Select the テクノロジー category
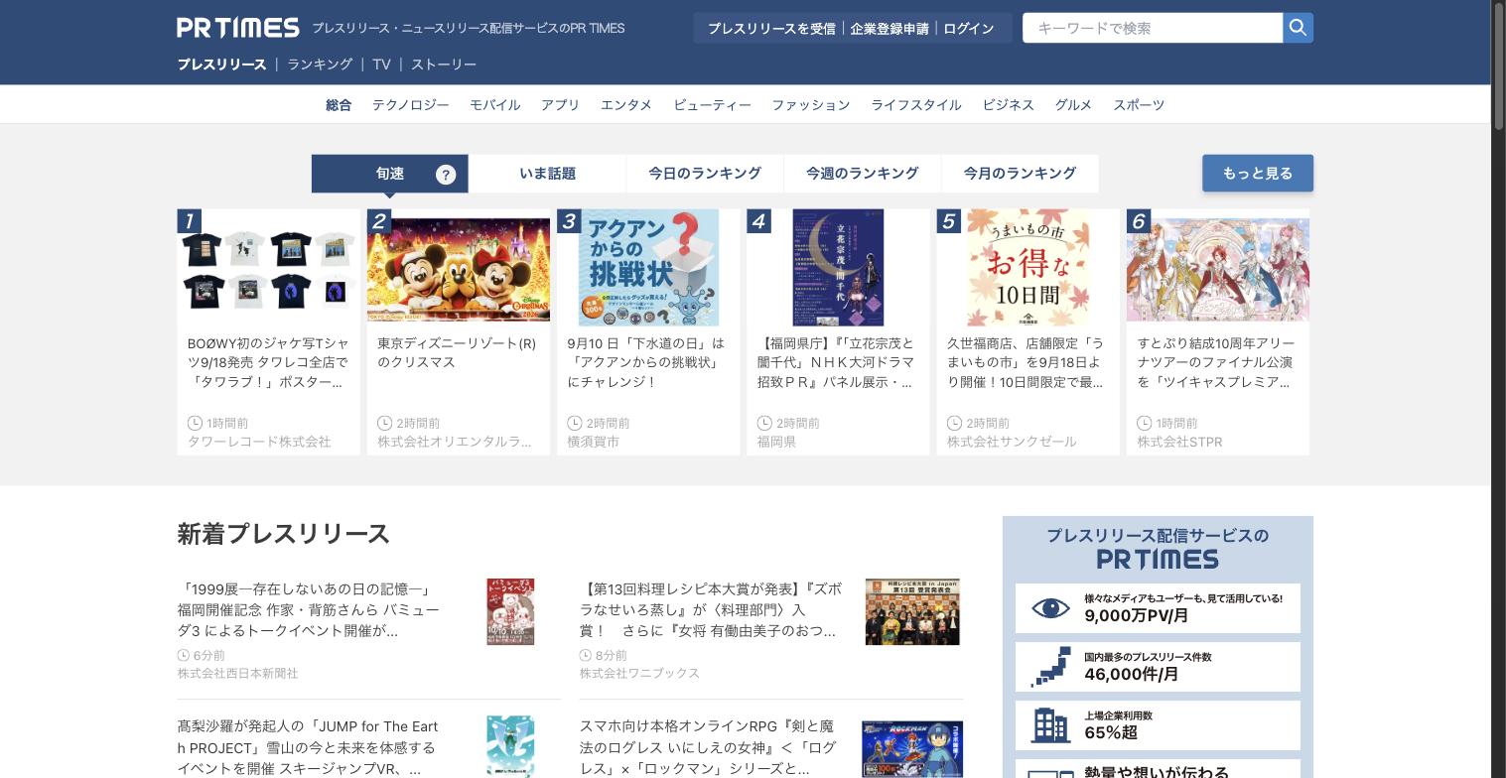1506x778 pixels. coord(410,104)
